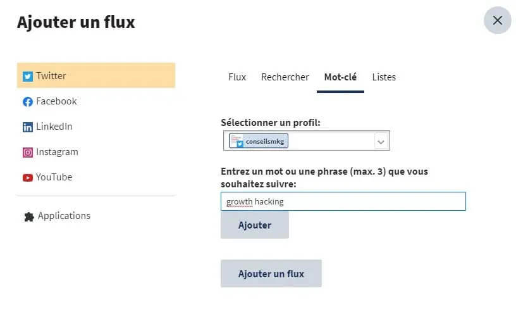
Task: Click the Instagram camera icon
Action: click(28, 153)
